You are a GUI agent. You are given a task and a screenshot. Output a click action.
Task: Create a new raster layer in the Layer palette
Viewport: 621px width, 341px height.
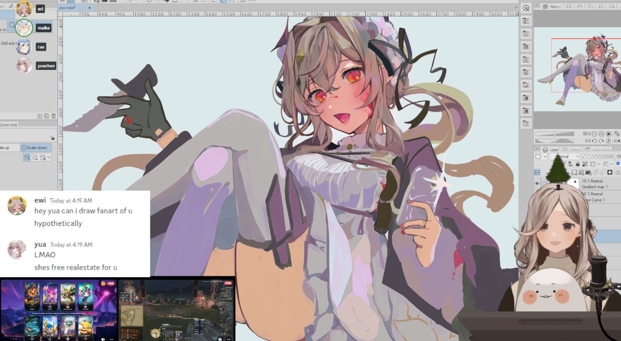(575, 172)
